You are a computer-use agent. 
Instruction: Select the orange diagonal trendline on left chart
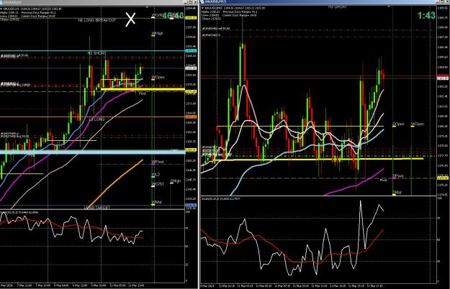click(115, 184)
